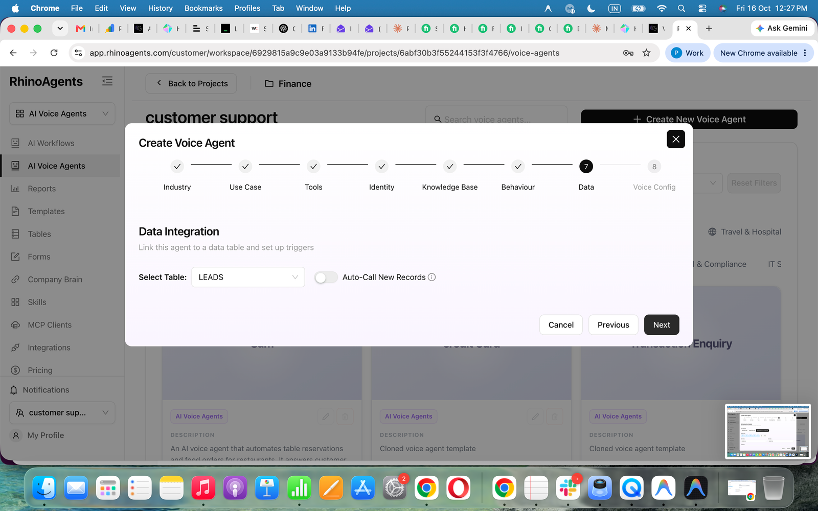Image resolution: width=818 pixels, height=511 pixels.
Task: Click the Auto-Call New Records info icon
Action: 431,277
